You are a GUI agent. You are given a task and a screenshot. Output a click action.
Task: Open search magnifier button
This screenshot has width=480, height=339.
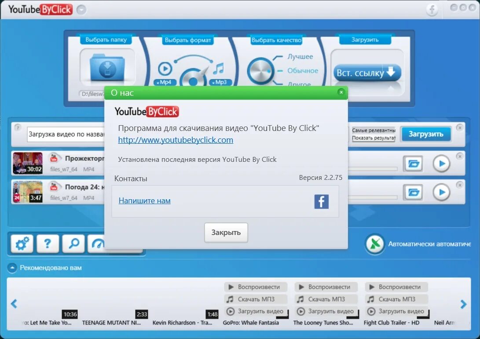pyautogui.click(x=73, y=244)
